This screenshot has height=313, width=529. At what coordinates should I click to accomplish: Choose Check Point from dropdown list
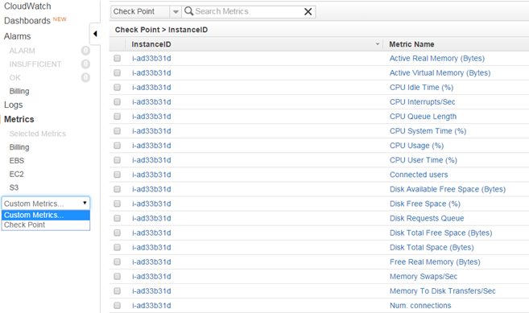(46, 225)
